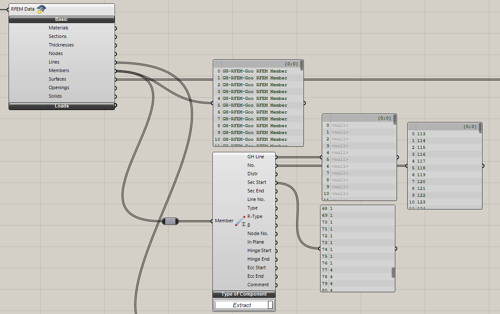Click the Sec Start panel output grip
This screenshot has width=500, height=314.
(x=396, y=249)
